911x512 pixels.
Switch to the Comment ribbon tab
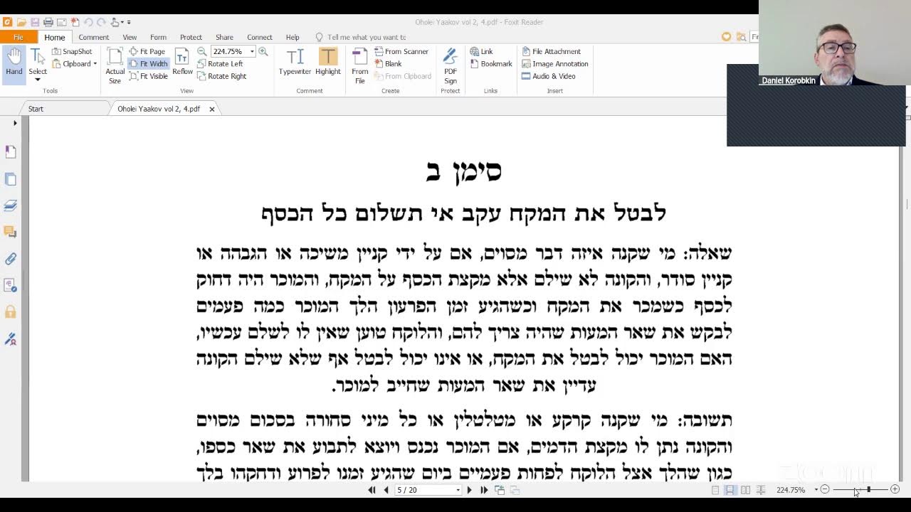pyautogui.click(x=94, y=37)
